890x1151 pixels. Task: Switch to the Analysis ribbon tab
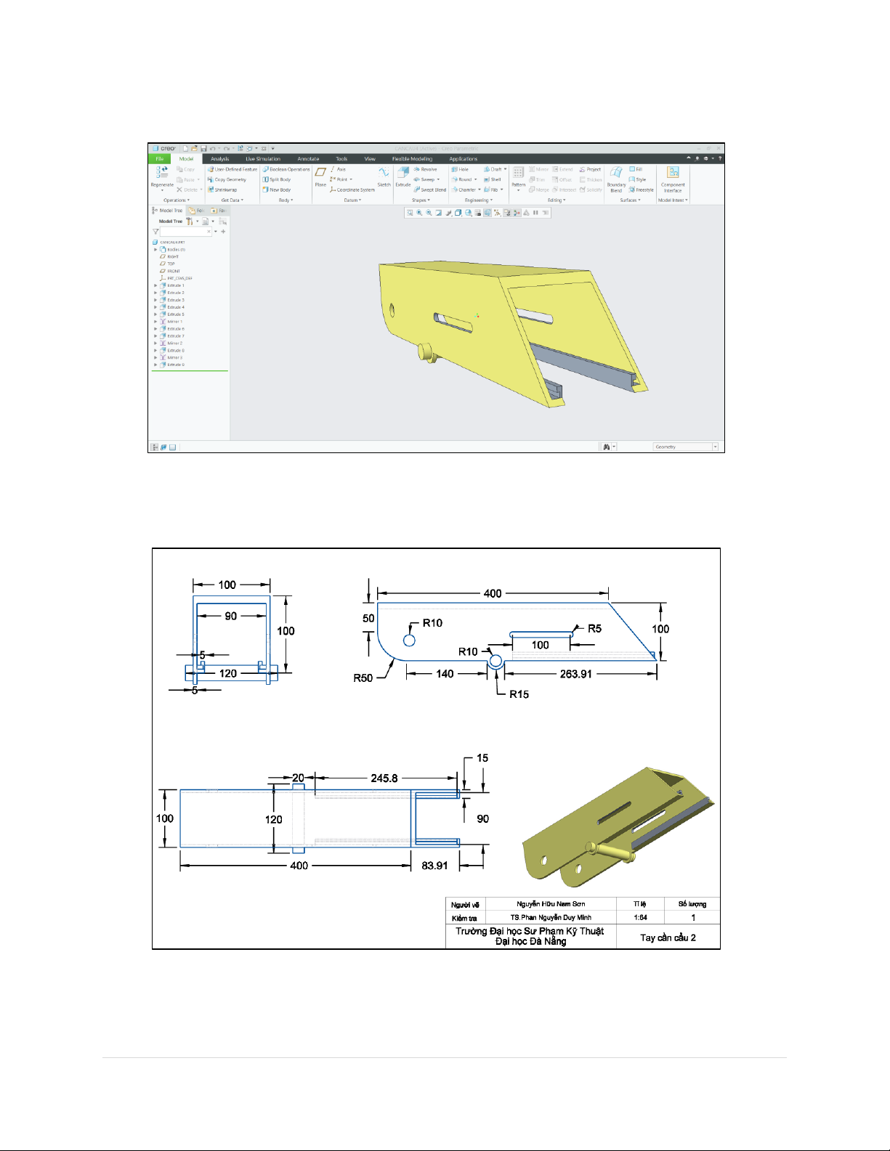tap(219, 158)
